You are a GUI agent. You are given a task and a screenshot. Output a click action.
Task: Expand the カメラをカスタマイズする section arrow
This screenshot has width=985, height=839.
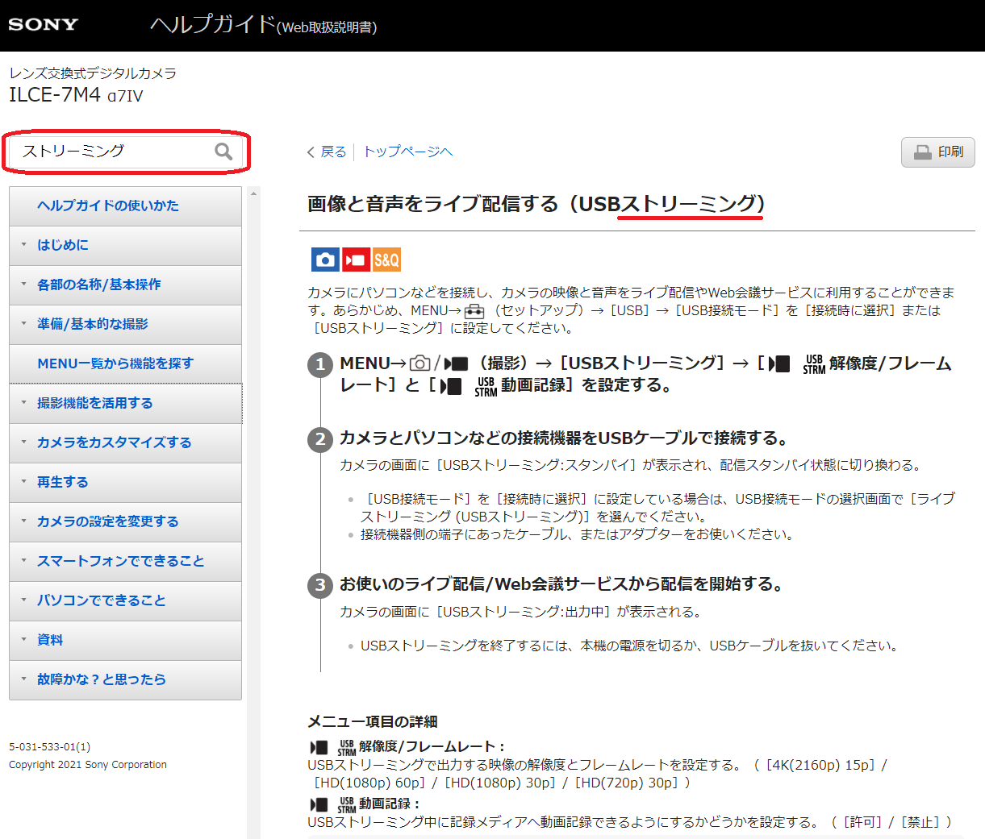tap(23, 442)
